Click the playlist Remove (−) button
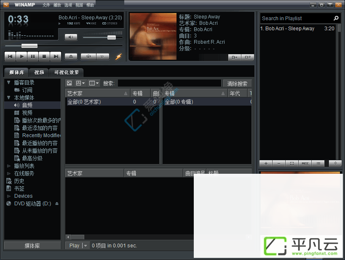345x260 pixels. click(279, 163)
